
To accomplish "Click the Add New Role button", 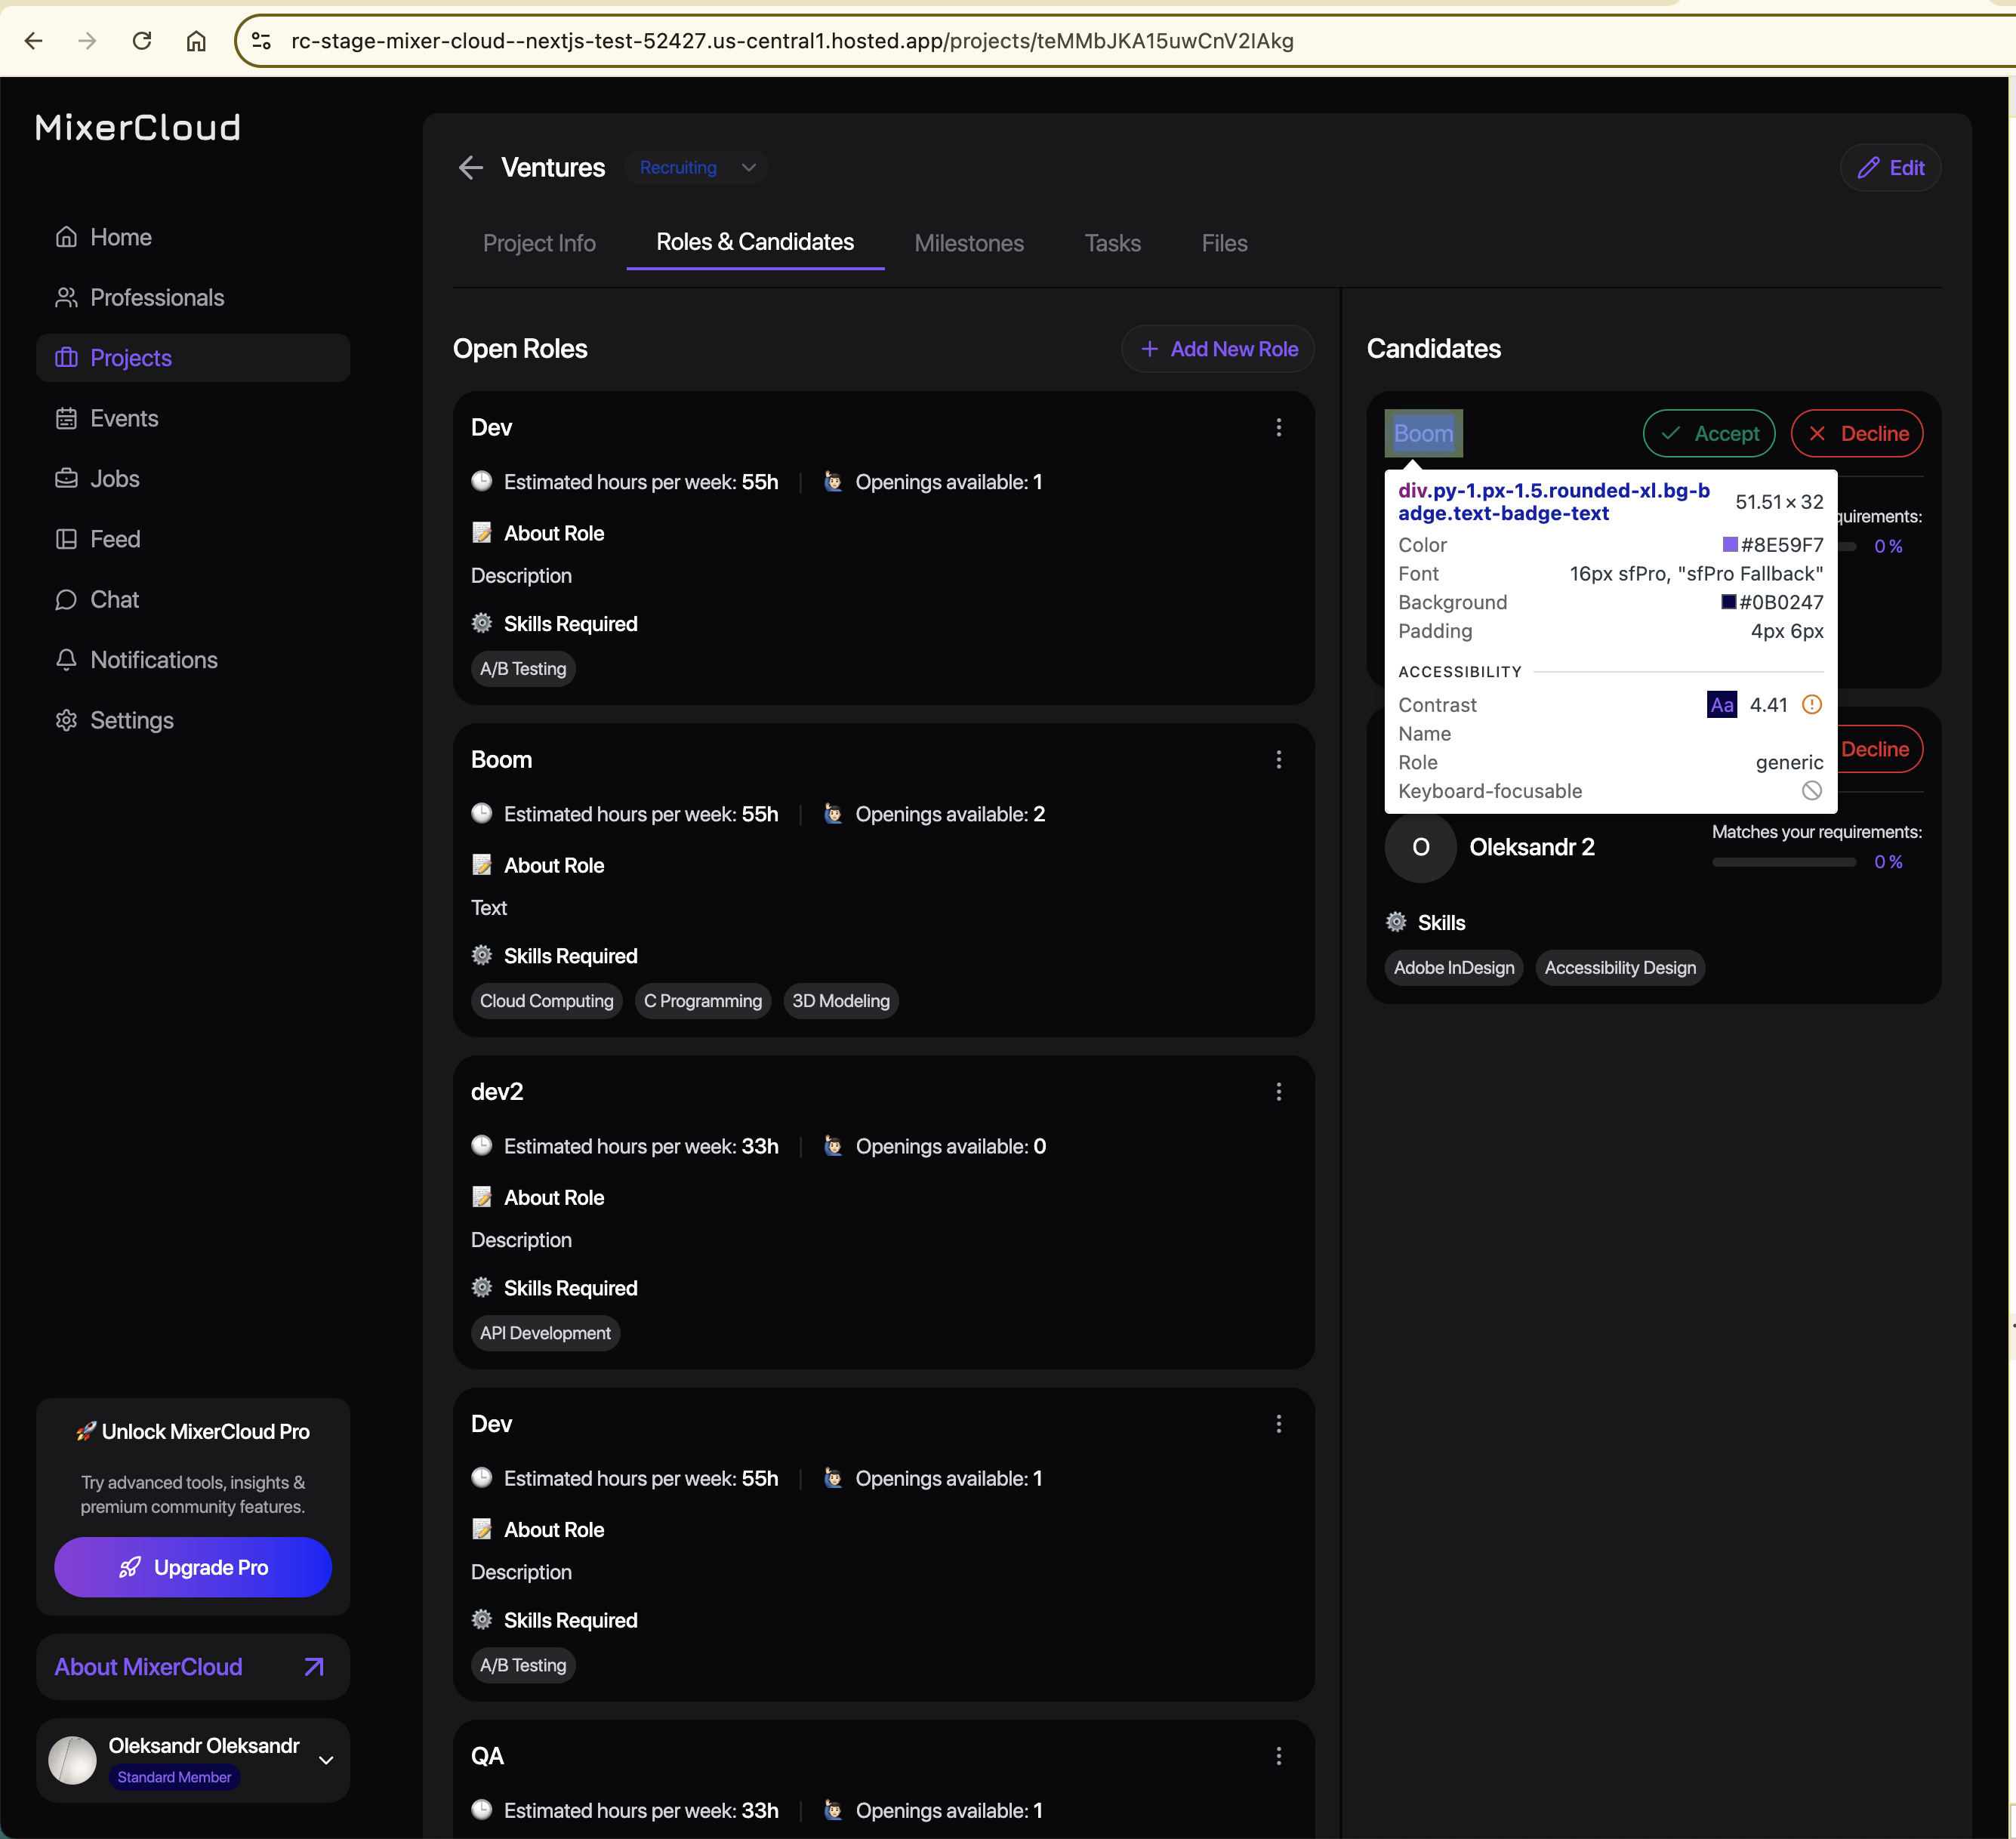I will (1217, 349).
